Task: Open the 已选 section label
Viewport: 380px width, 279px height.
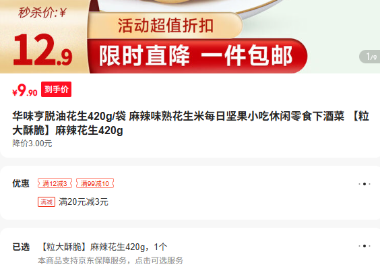Action: 21,247
